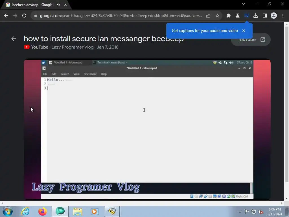Click right arrow on horizontal scrollbar
Image resolution: width=289 pixels, height=217 pixels.
[x=282, y=203]
